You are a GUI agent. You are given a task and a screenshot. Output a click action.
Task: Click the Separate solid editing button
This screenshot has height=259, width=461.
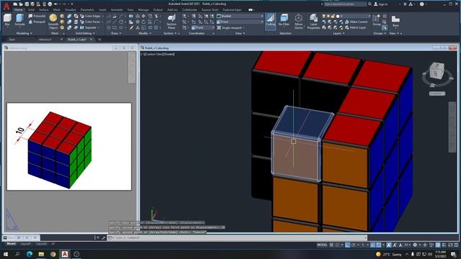(x=88, y=27)
